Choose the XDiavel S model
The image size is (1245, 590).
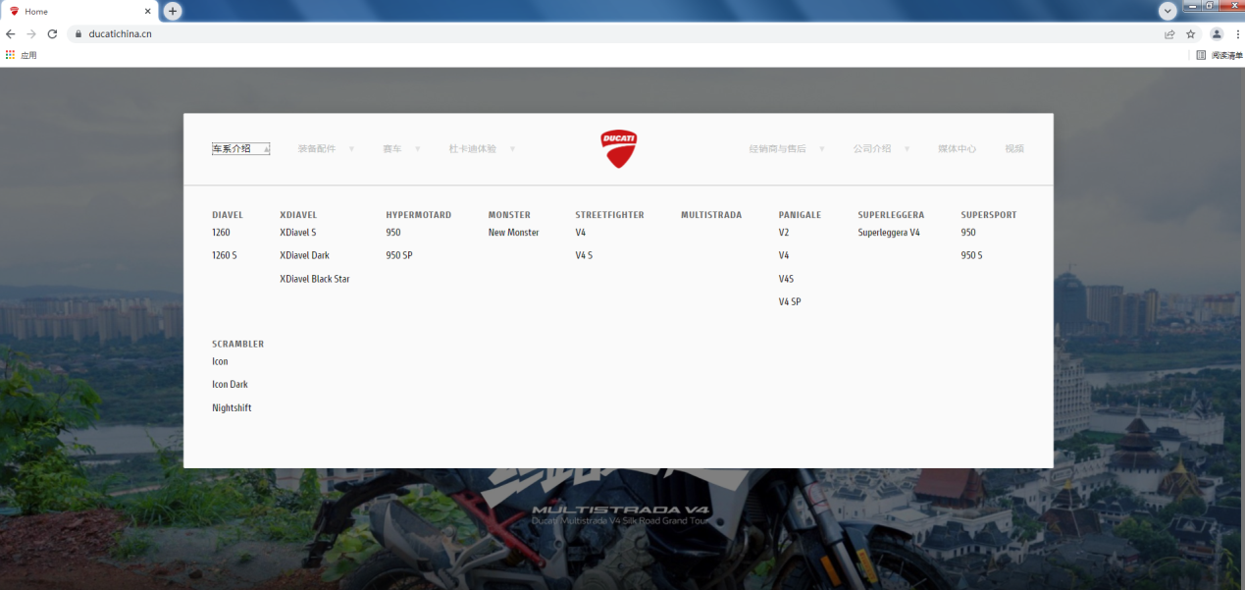pos(298,233)
